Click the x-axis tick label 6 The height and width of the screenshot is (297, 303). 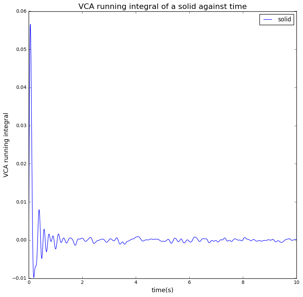coord(189,283)
